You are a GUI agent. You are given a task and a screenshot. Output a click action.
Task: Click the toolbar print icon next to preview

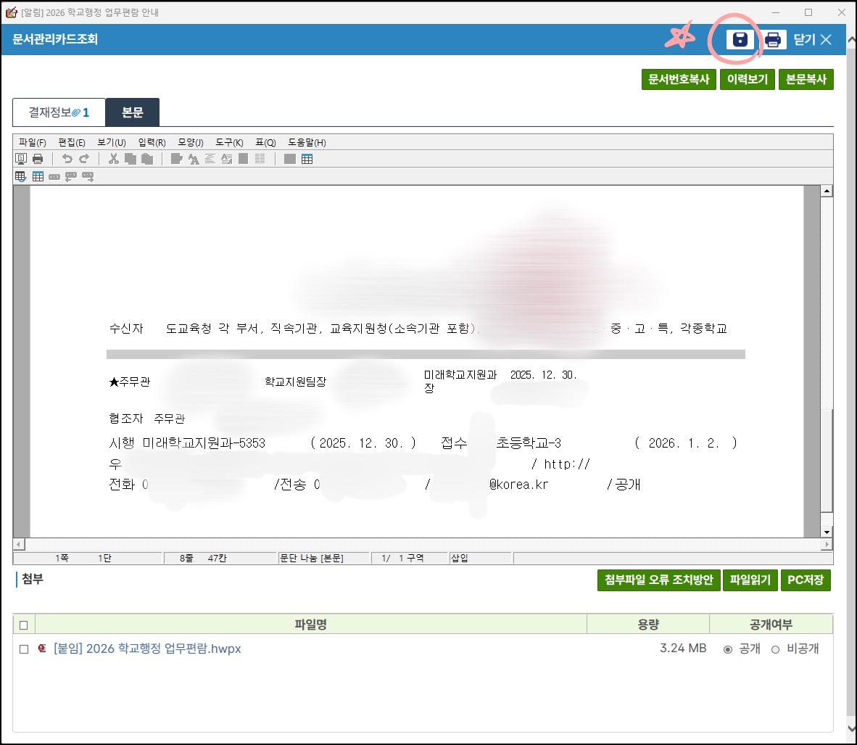pos(37,159)
